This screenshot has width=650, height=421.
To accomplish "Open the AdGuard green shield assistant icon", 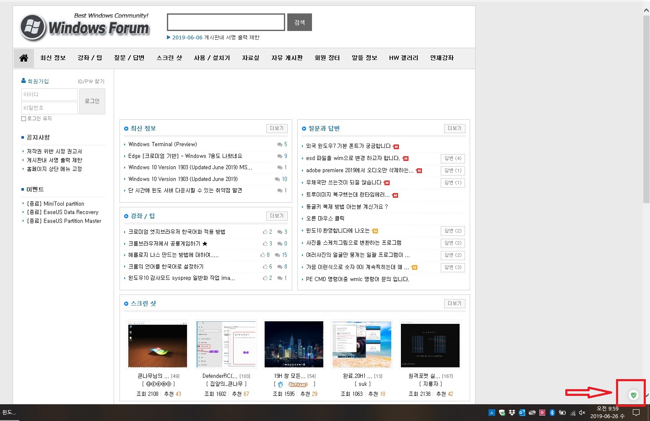I will [x=633, y=395].
